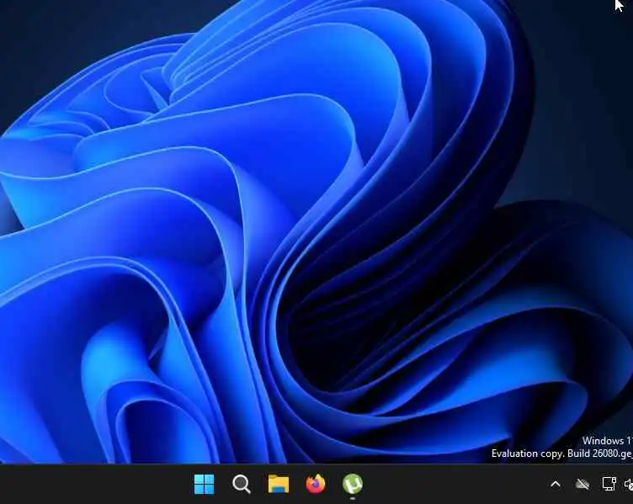
Task: Launch File Explorer from taskbar
Action: pyautogui.click(x=279, y=484)
